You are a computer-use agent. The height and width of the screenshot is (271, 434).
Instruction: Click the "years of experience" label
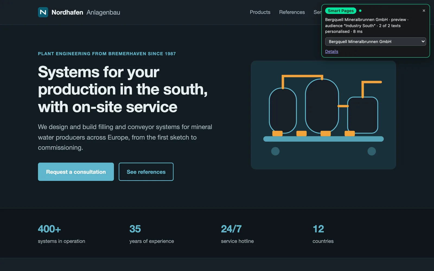[152, 241]
